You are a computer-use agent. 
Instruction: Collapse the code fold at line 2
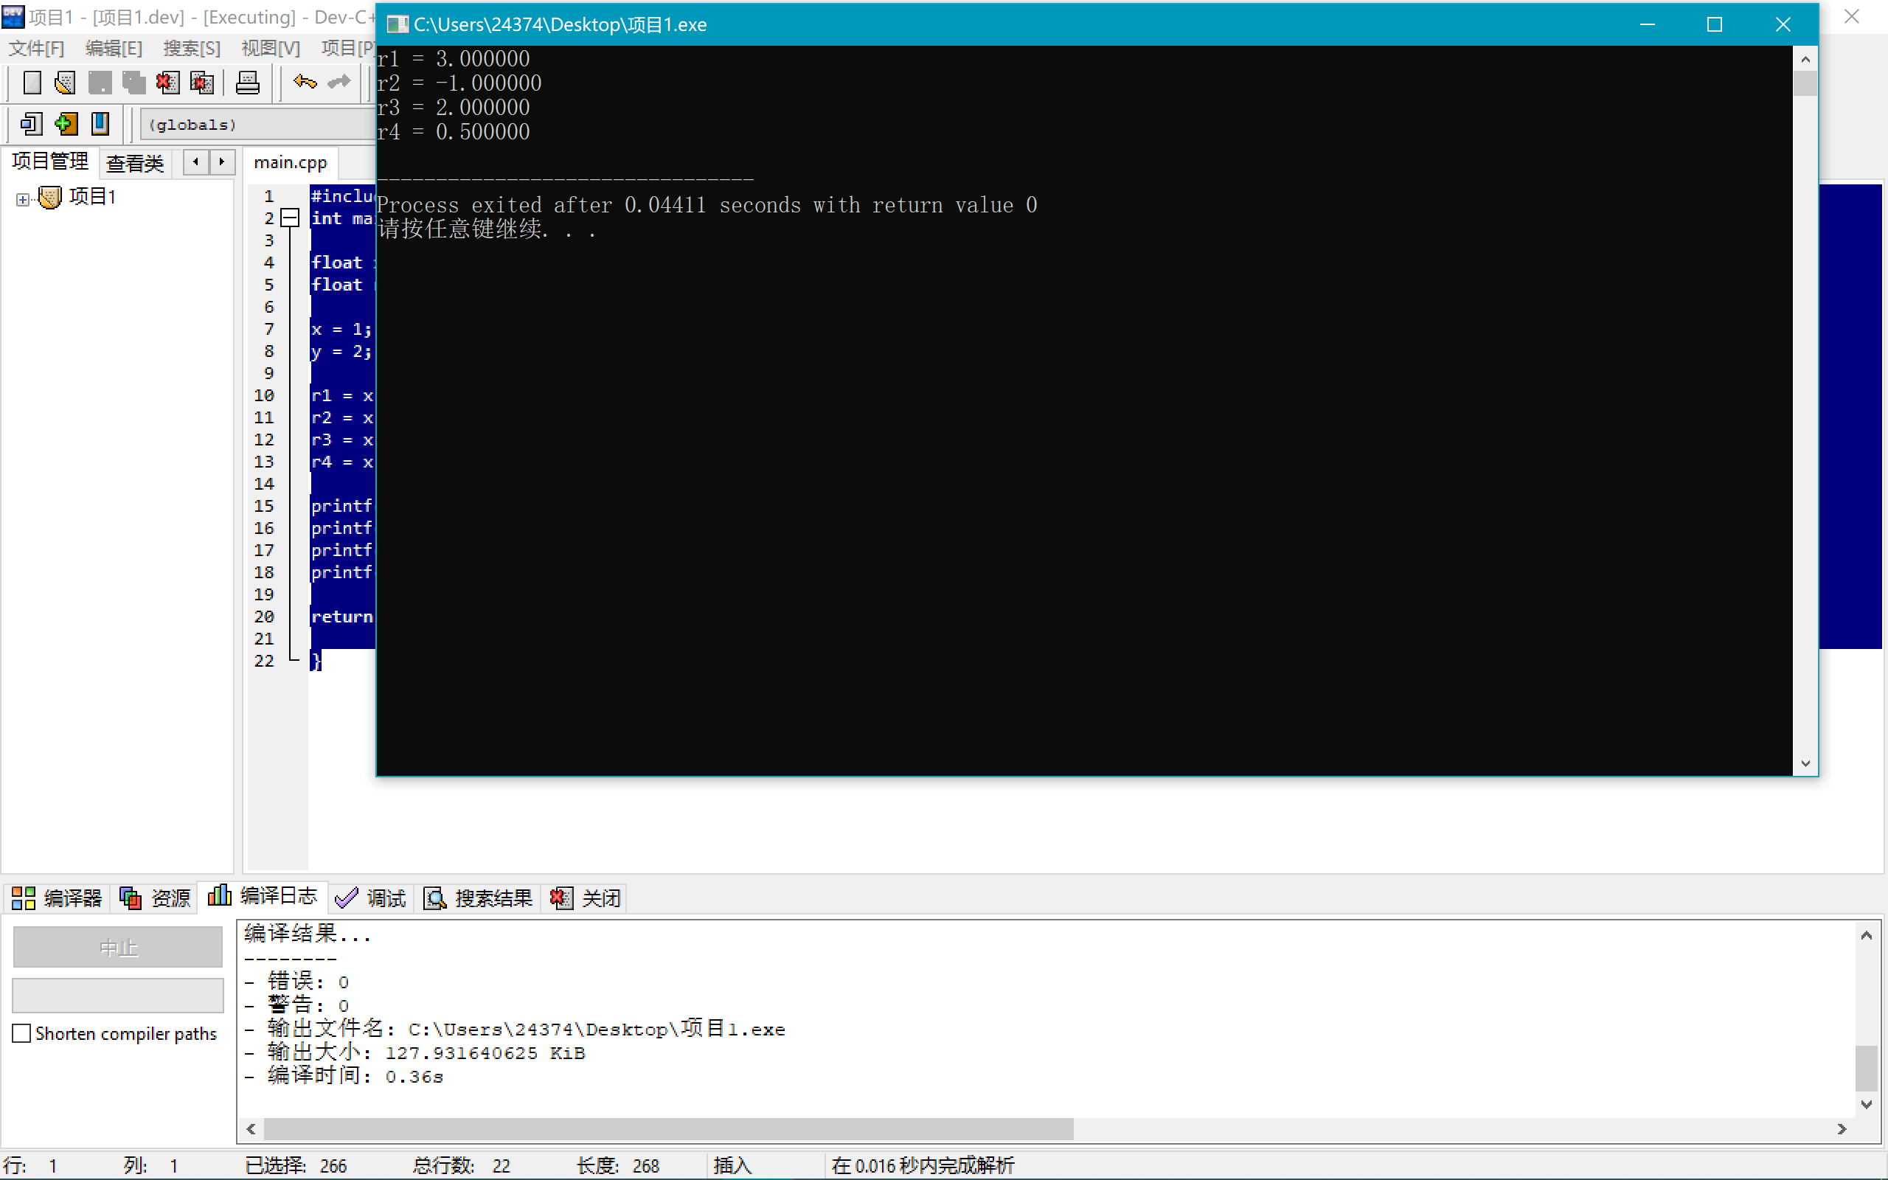(x=289, y=218)
